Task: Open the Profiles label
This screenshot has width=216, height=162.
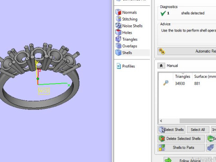Action: pyautogui.click(x=128, y=66)
